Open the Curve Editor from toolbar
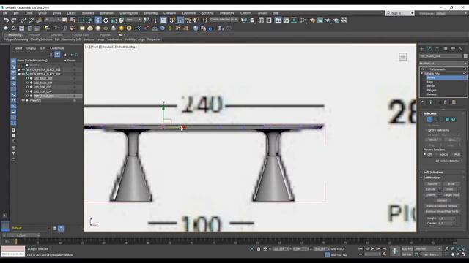 pos(286,20)
